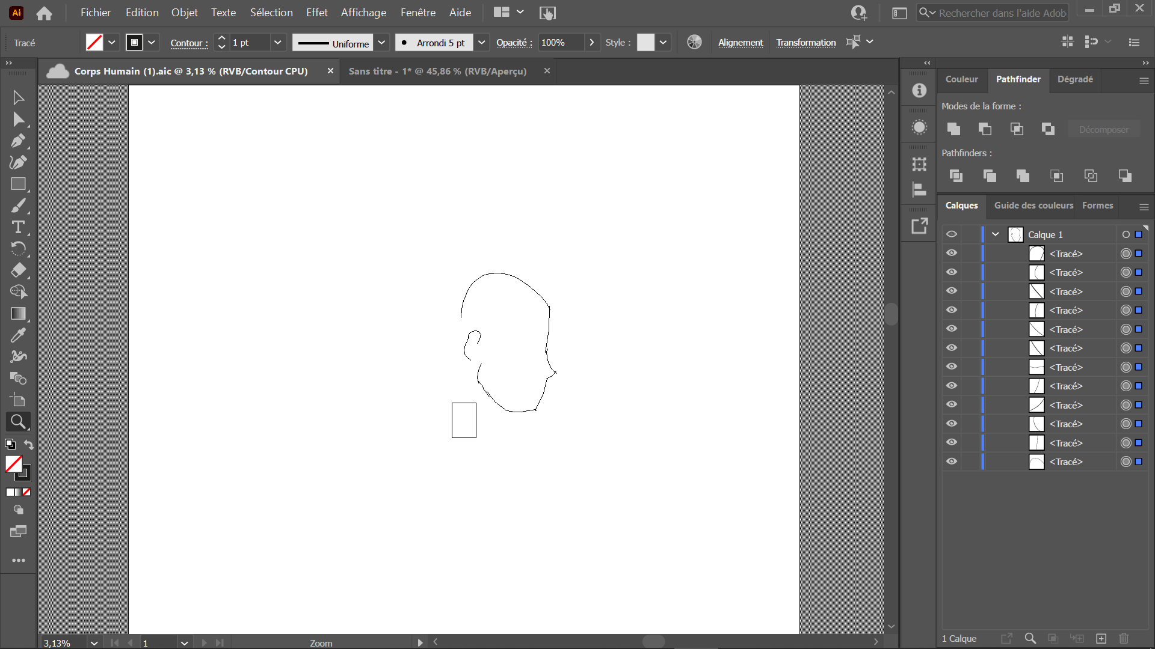This screenshot has width=1155, height=649.
Task: Hide visibility of the top Tracé layer
Action: point(952,253)
